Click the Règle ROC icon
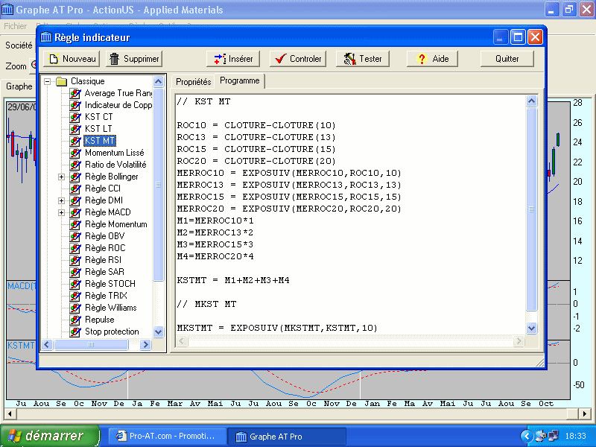Image resolution: width=596 pixels, height=447 pixels. click(x=75, y=248)
